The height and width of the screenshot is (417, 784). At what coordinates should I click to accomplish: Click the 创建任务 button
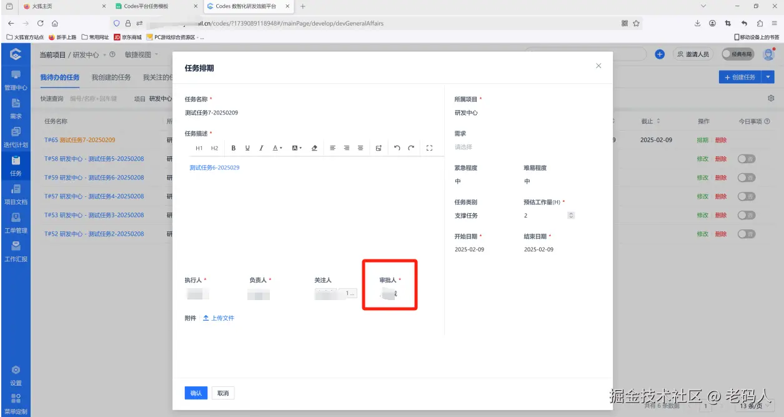point(740,77)
